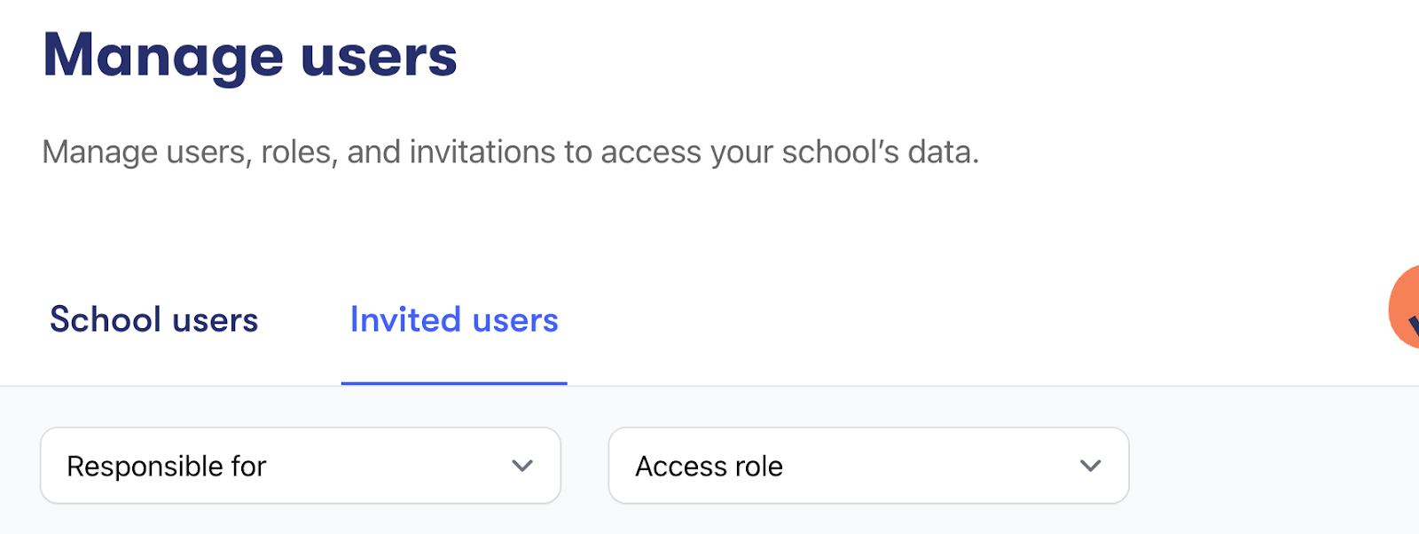
Task: Click the orange circular icon at right edge
Action: click(x=1406, y=309)
